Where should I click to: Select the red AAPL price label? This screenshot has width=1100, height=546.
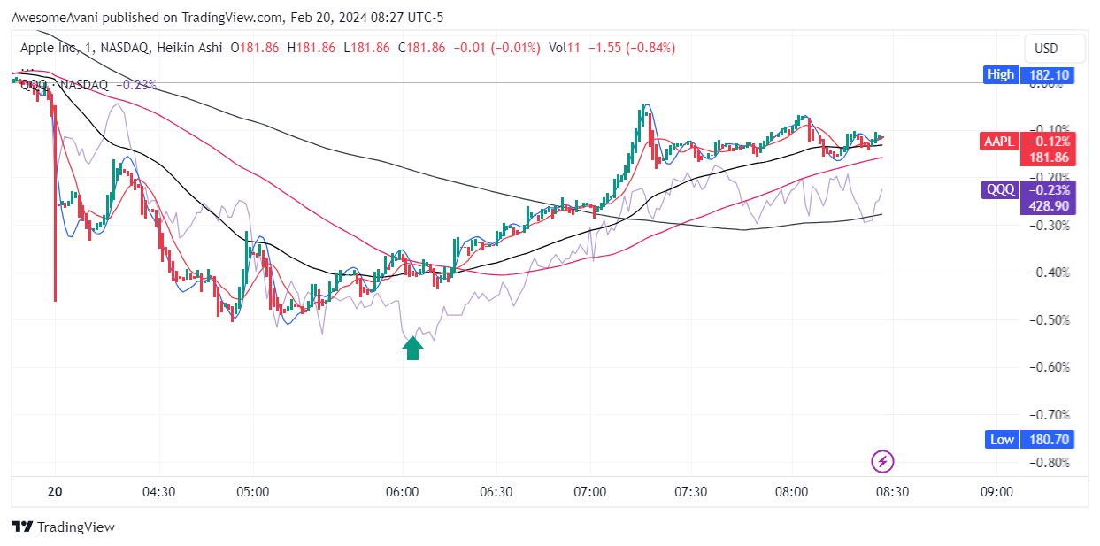point(1000,141)
